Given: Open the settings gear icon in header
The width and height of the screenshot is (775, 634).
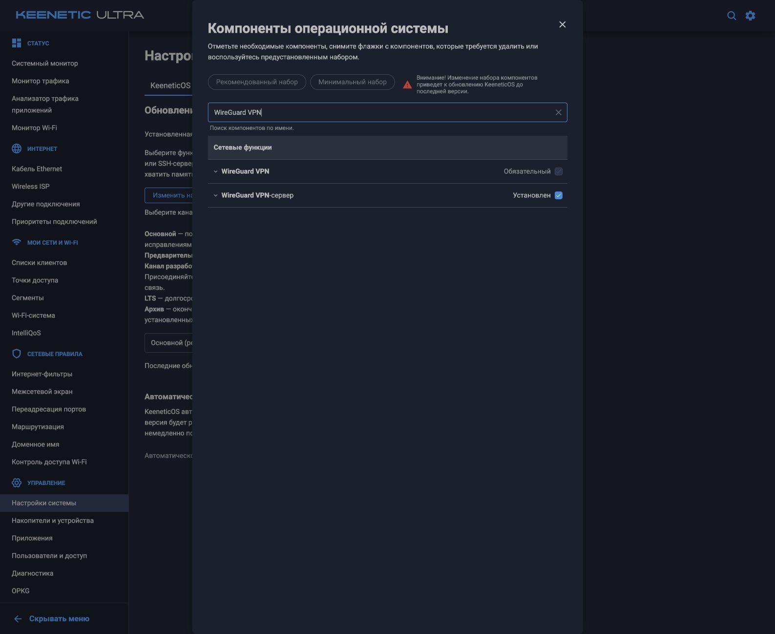Looking at the screenshot, I should click(x=751, y=16).
